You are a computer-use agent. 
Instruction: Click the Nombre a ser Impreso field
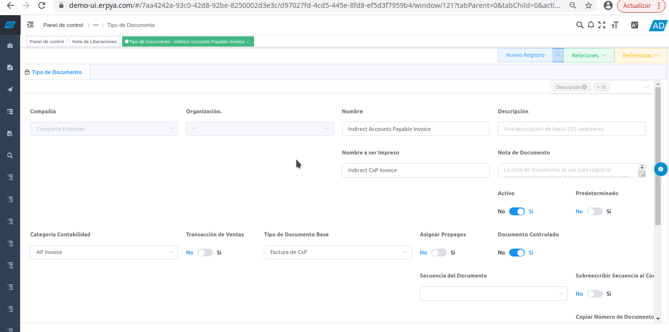(x=415, y=170)
